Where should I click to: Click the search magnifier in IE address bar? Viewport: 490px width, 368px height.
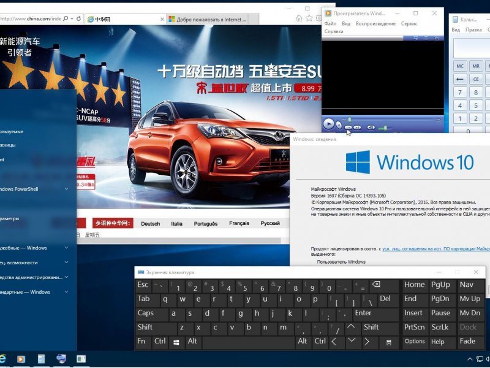(x=66, y=18)
